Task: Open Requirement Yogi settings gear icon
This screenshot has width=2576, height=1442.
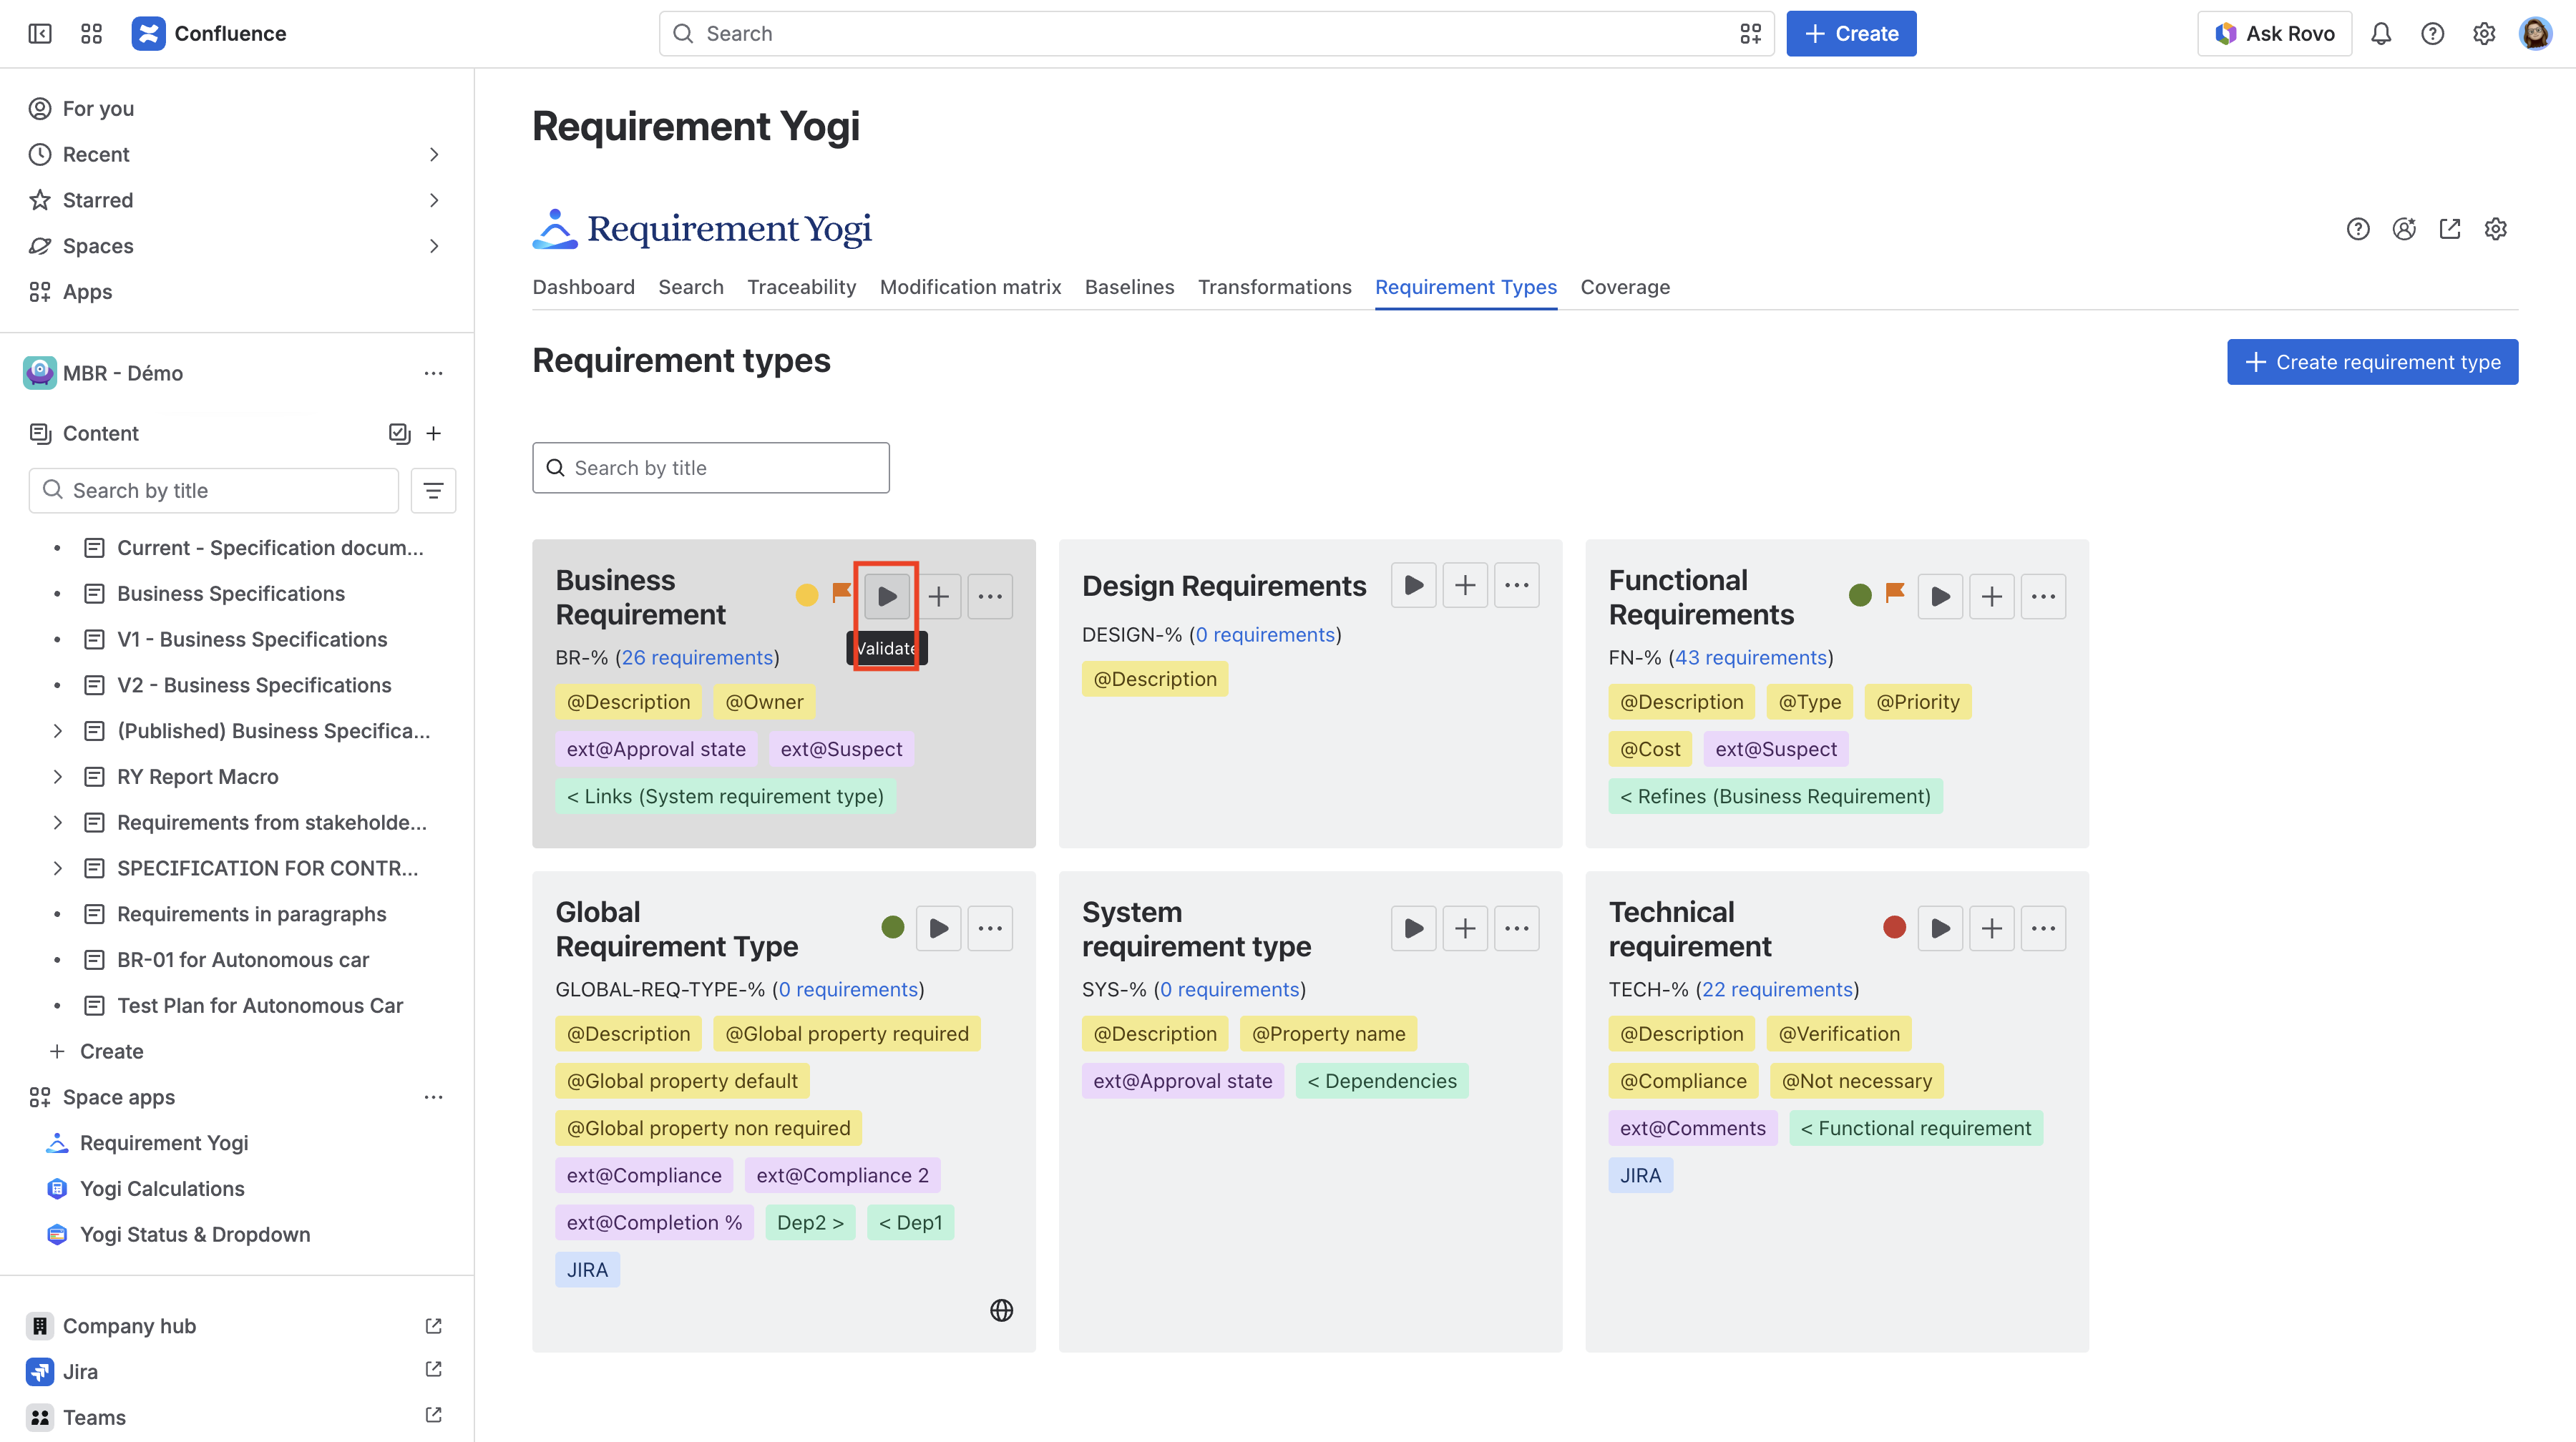Action: 2496,229
